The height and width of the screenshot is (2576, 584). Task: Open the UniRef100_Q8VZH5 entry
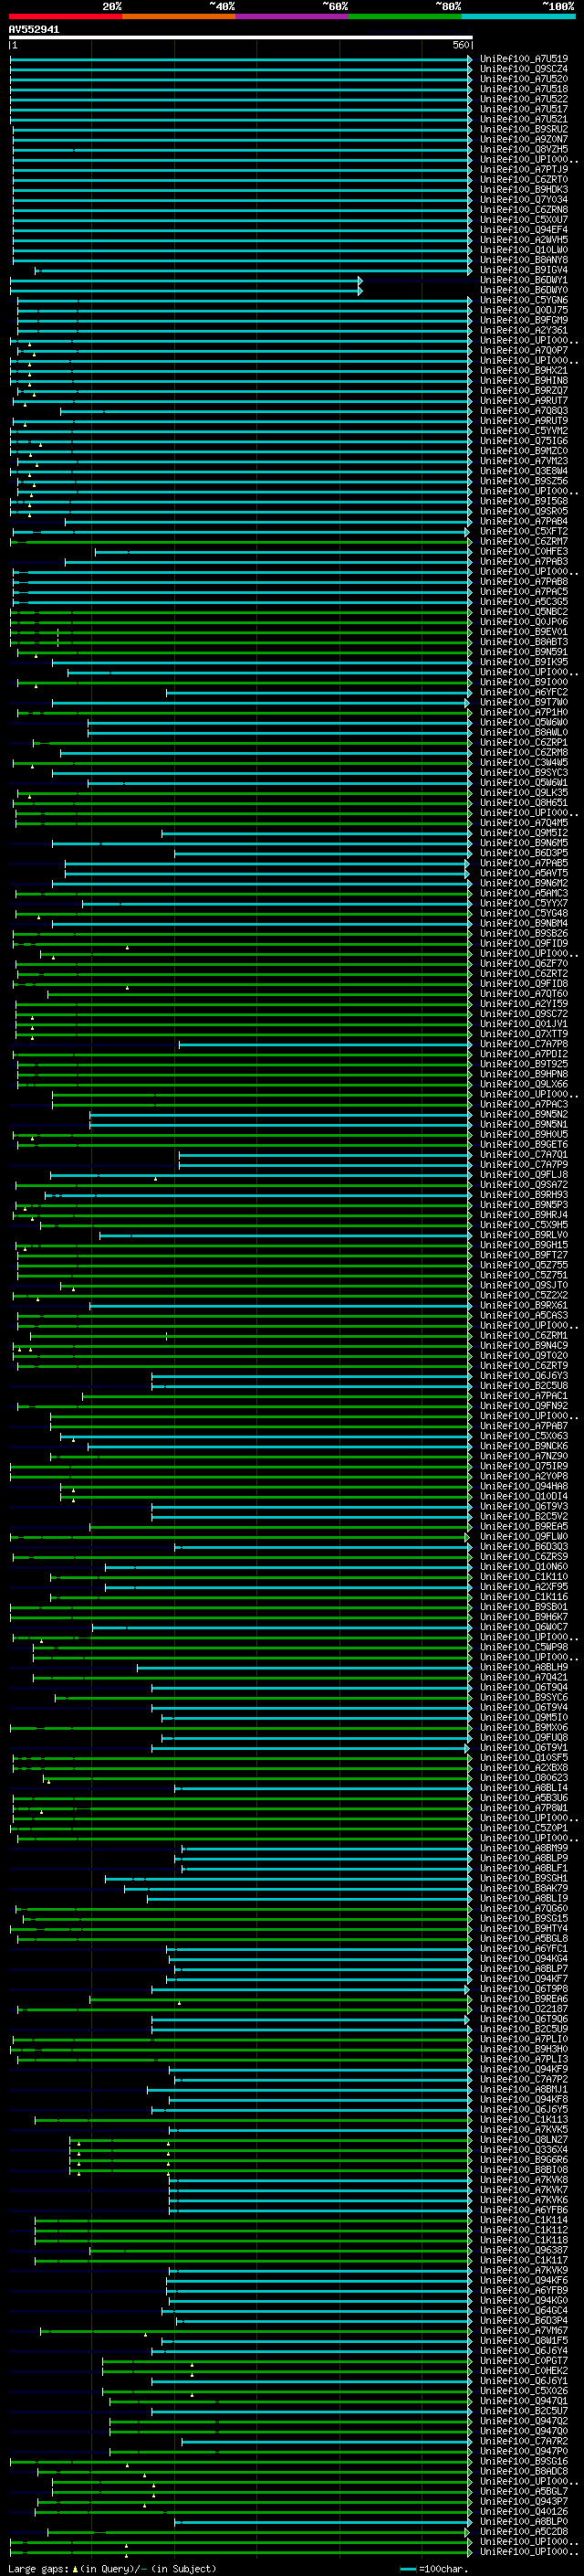pyautogui.click(x=524, y=149)
